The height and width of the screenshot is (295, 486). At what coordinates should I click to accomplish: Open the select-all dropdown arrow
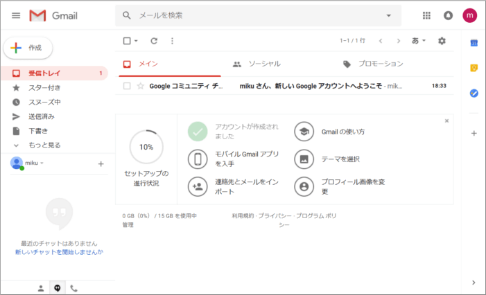point(136,41)
